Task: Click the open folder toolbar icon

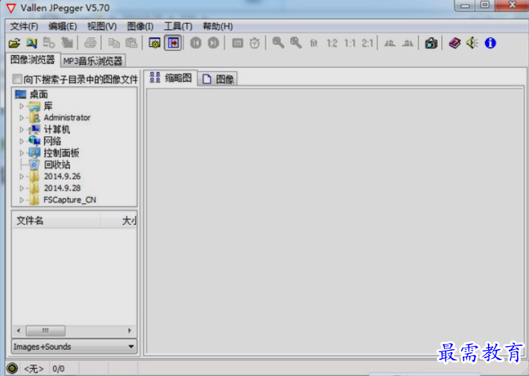Action: pos(13,43)
